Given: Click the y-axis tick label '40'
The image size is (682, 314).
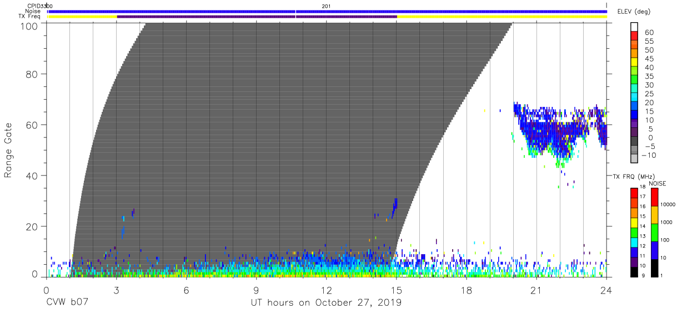Looking at the screenshot, I should pos(33,176).
